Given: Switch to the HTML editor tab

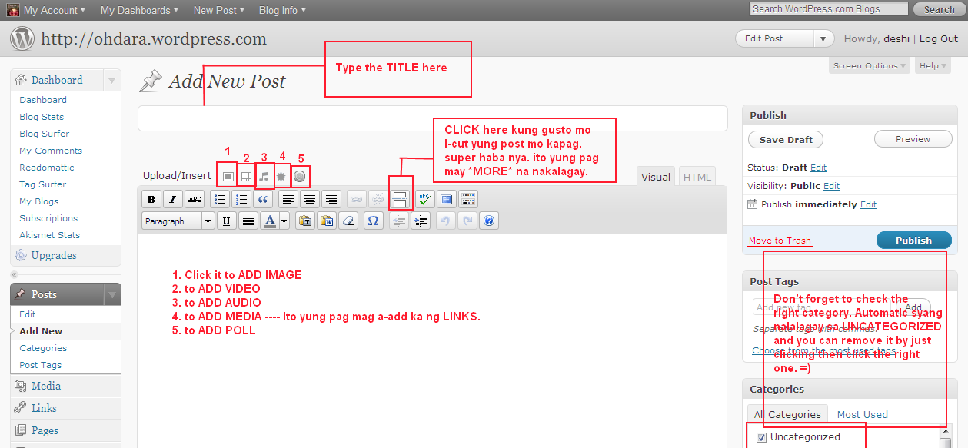Looking at the screenshot, I should (x=697, y=177).
